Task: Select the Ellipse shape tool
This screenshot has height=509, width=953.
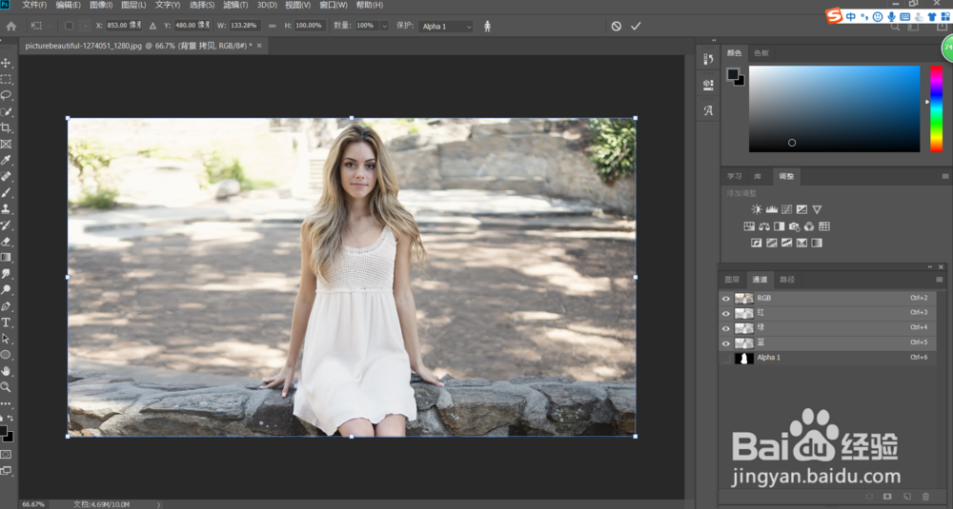Action: [6, 355]
